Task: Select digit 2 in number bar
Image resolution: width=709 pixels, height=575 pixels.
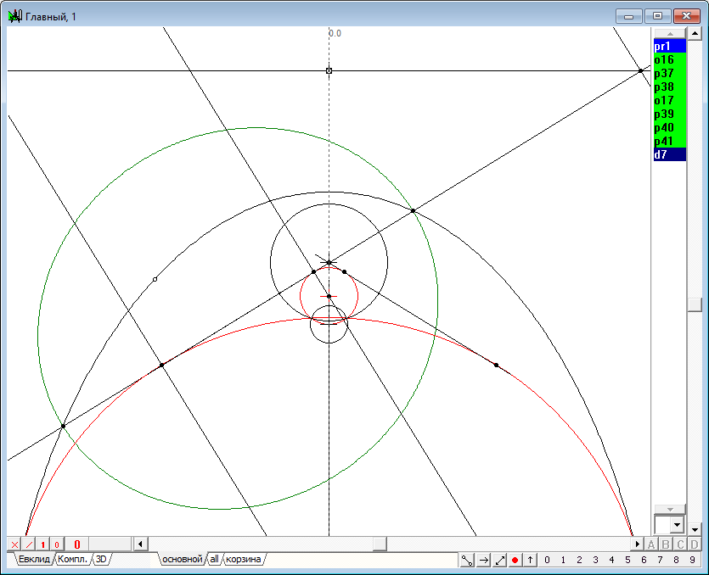Action: (x=579, y=560)
